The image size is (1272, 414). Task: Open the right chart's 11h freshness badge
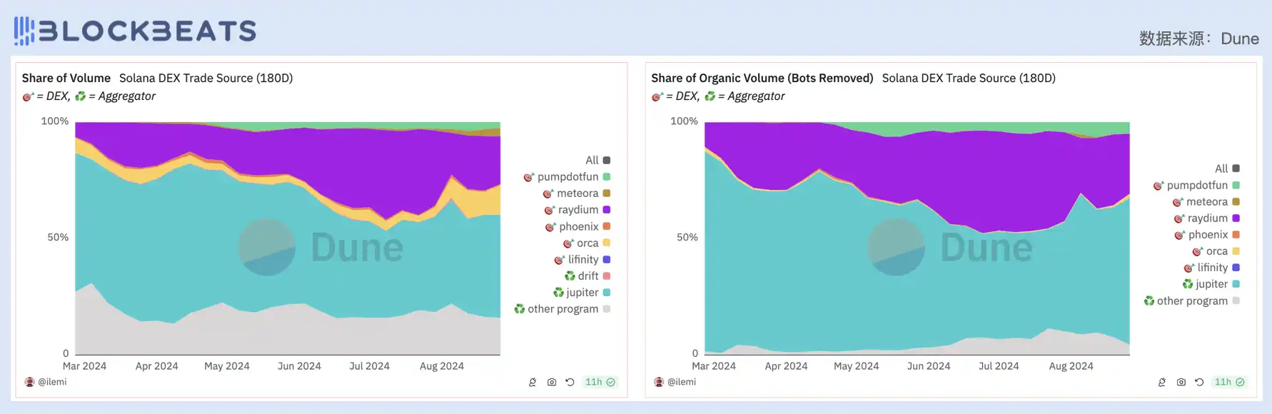pos(1229,383)
